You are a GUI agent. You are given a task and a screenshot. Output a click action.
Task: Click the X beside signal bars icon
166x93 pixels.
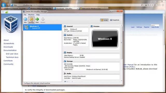pyautogui.click(x=3, y=12)
